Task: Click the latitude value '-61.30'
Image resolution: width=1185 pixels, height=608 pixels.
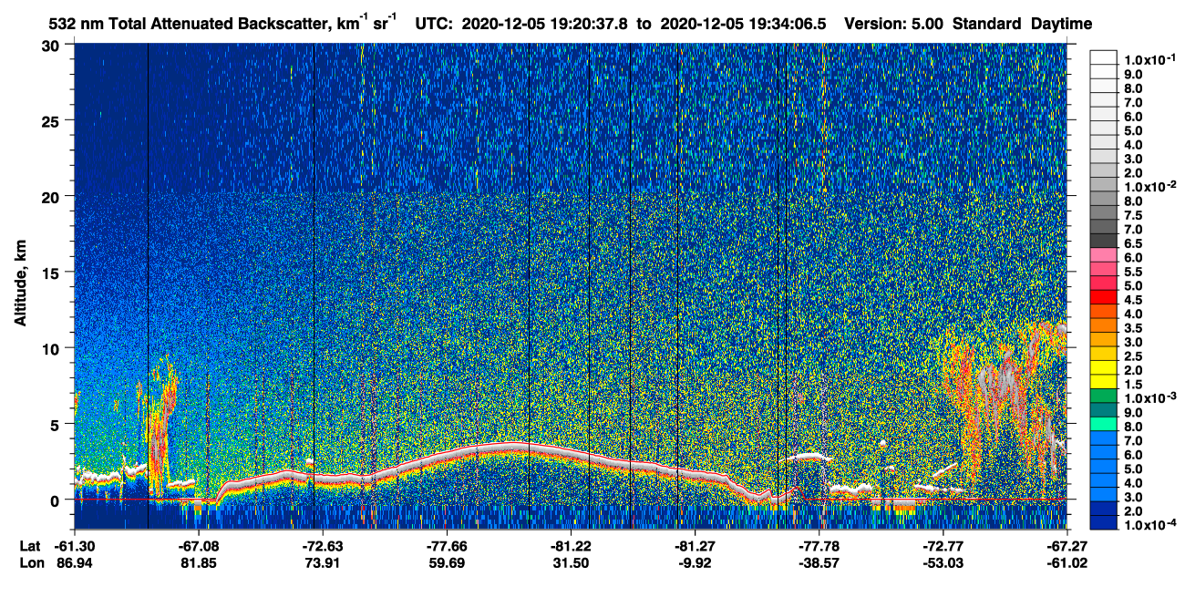Action: (74, 546)
